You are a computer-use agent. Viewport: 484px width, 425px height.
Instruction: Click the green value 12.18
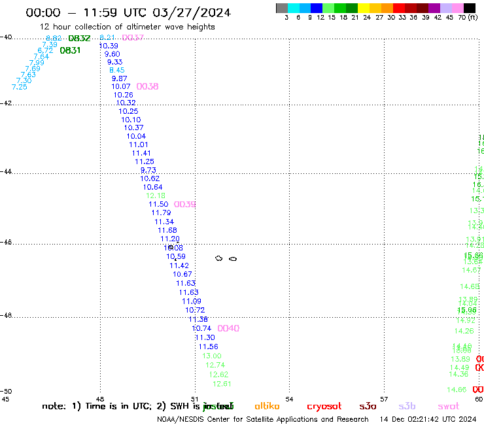[156, 195]
